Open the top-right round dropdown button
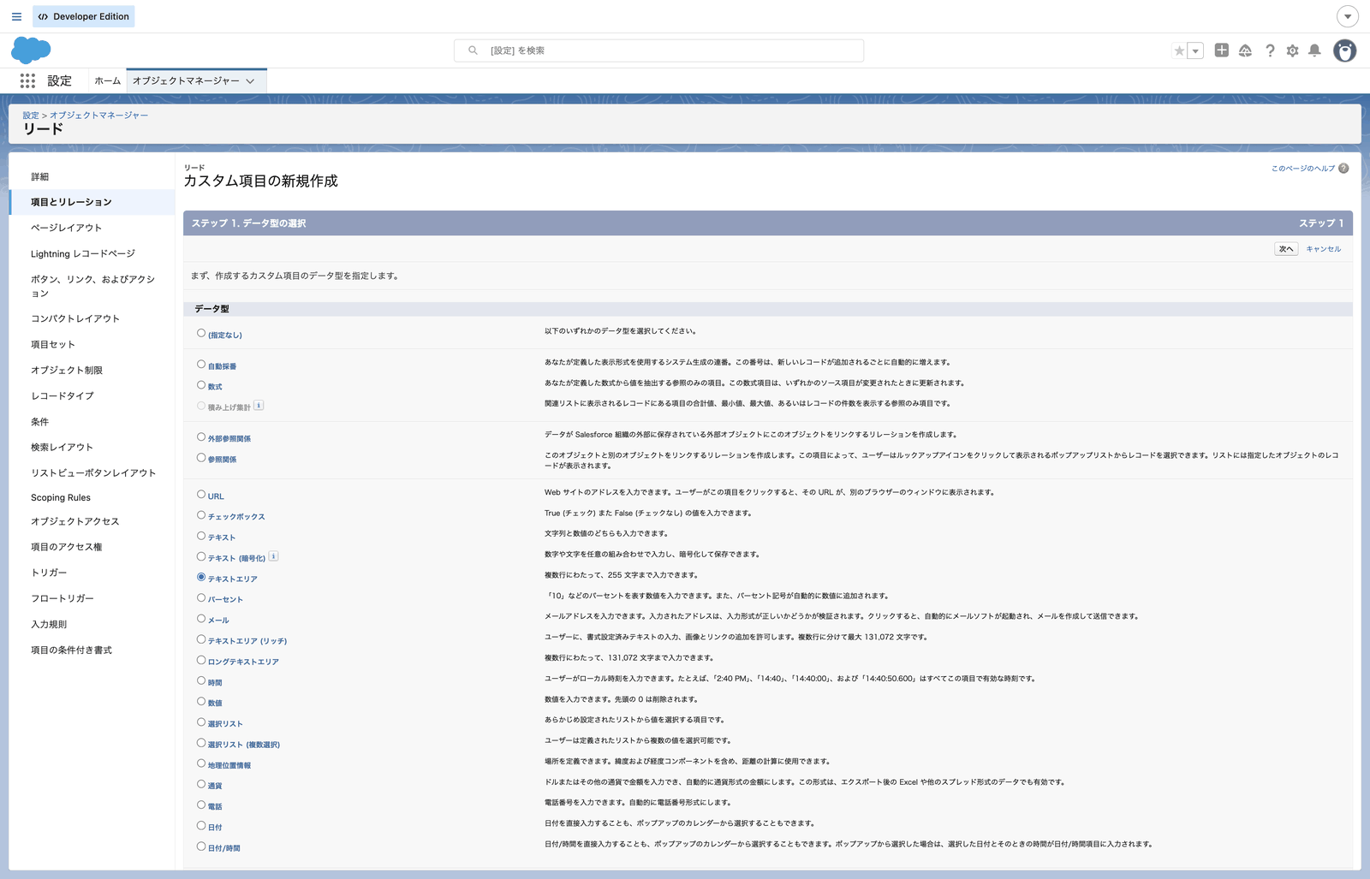This screenshot has height=879, width=1370. pyautogui.click(x=1348, y=16)
